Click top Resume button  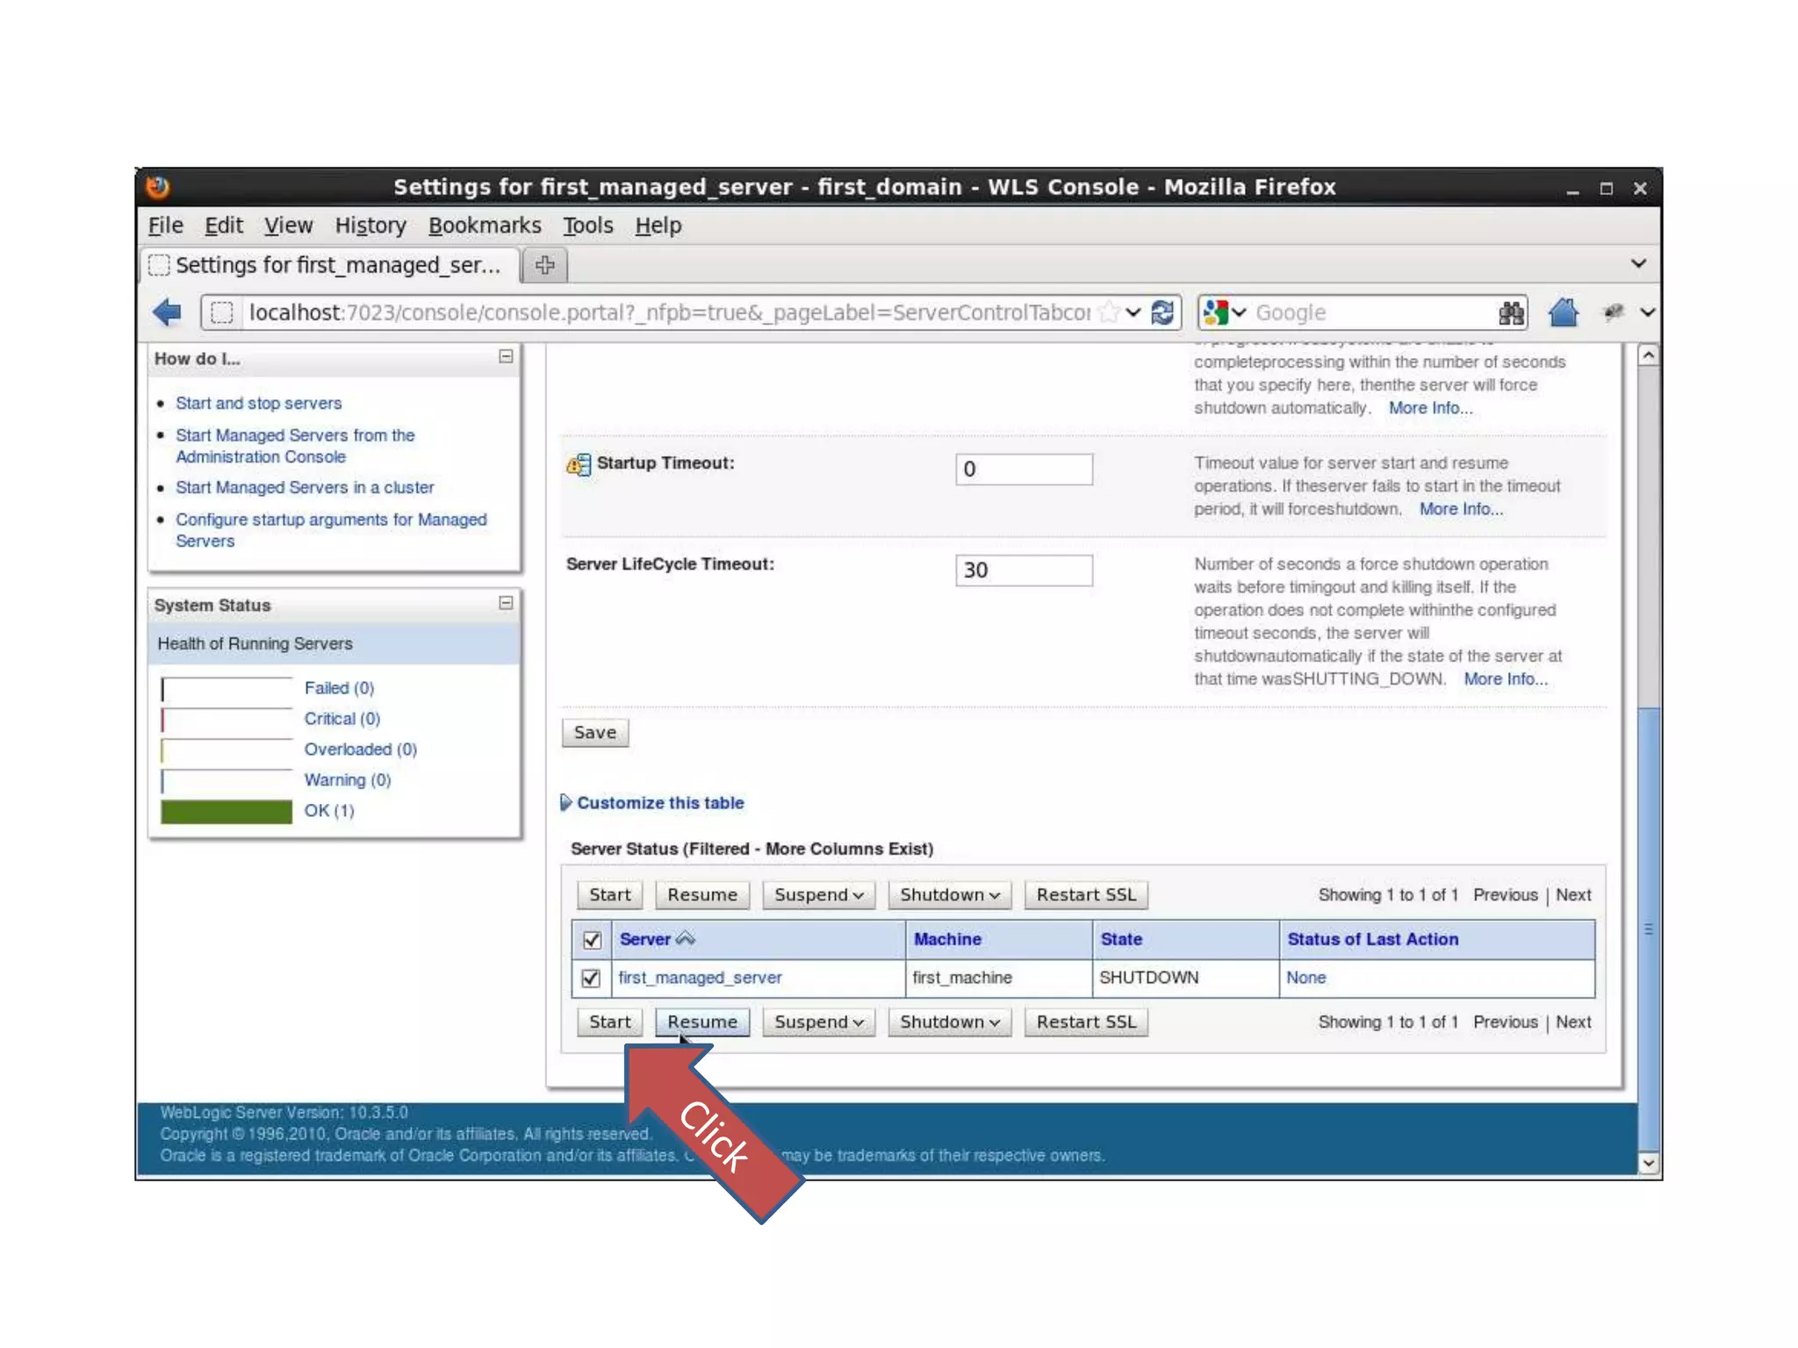(x=701, y=895)
